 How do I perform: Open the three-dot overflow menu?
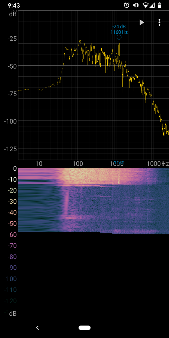point(159,22)
